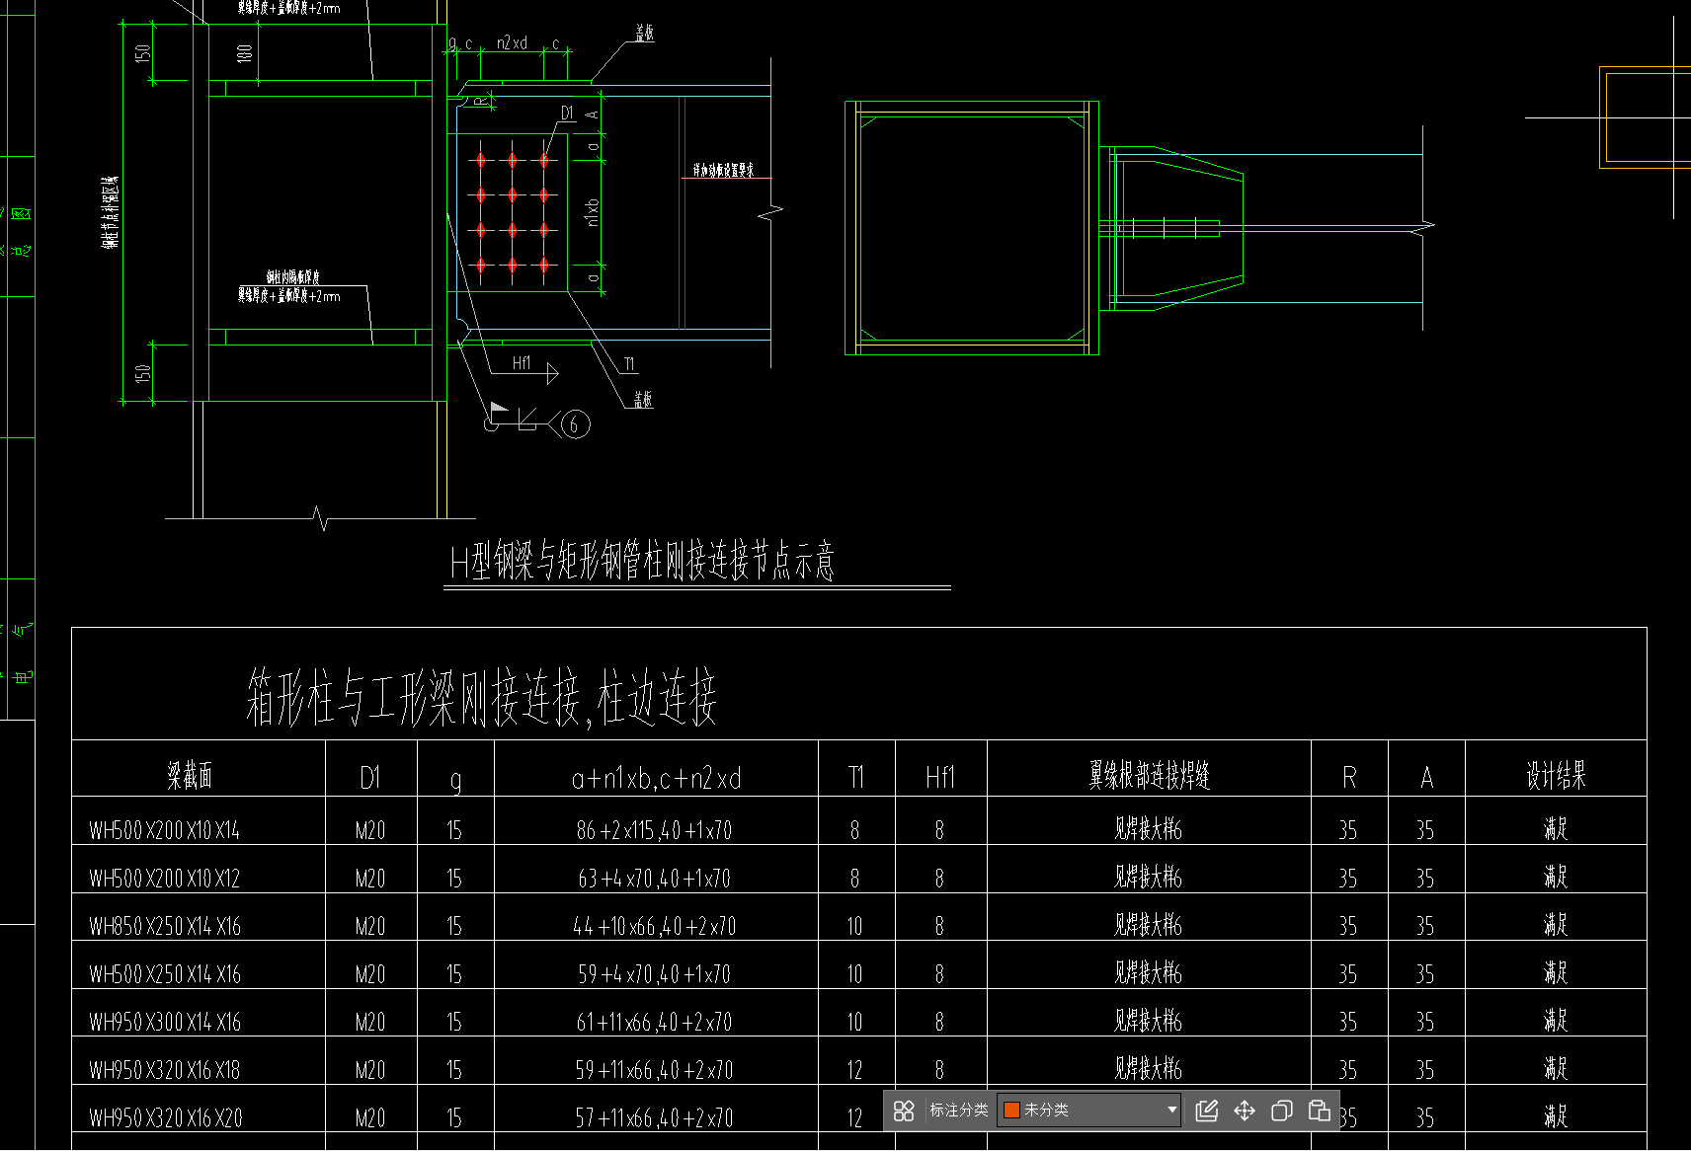This screenshot has width=1691, height=1151.
Task: Click the n1xb dimension label in the drawing
Action: pos(593,212)
